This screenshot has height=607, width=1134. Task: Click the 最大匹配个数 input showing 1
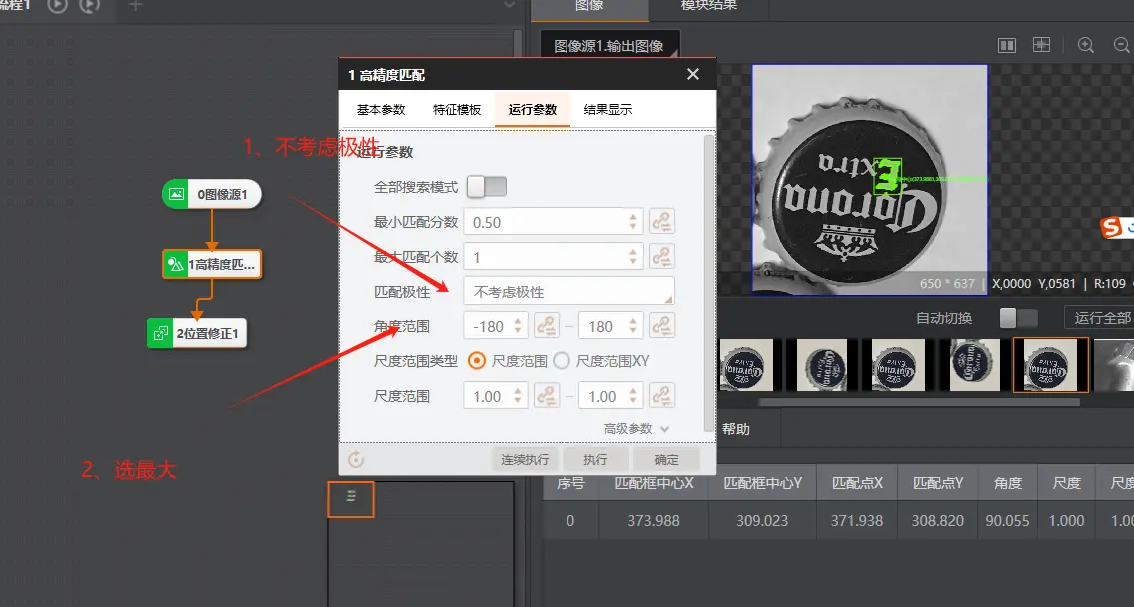554,256
